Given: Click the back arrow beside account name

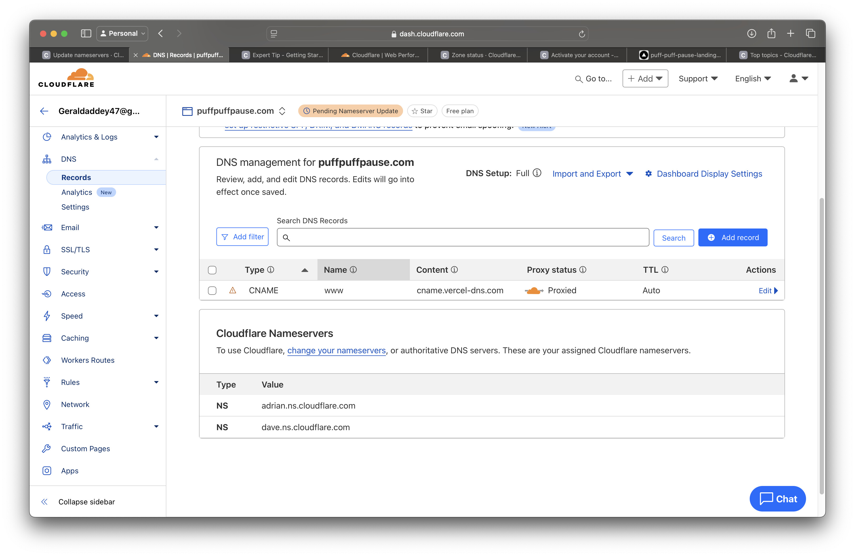Looking at the screenshot, I should [44, 111].
